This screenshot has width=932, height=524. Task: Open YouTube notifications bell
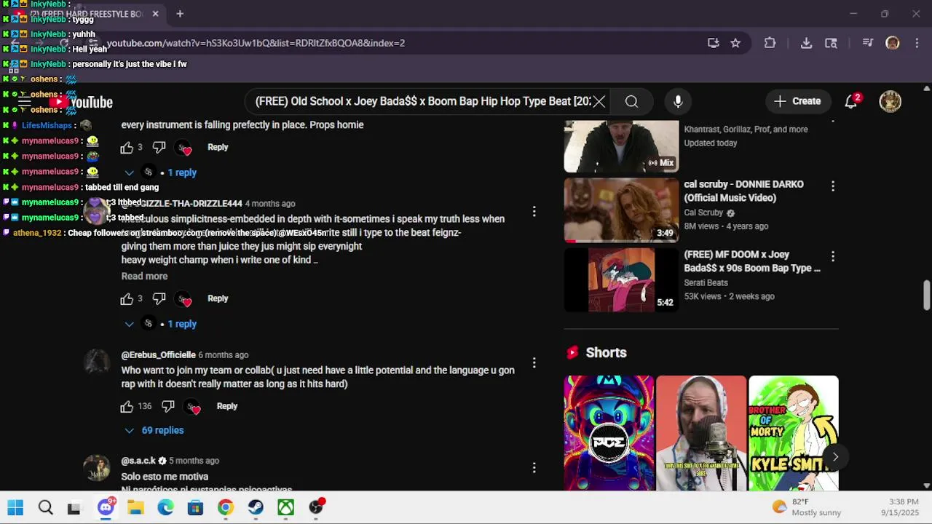pos(851,101)
